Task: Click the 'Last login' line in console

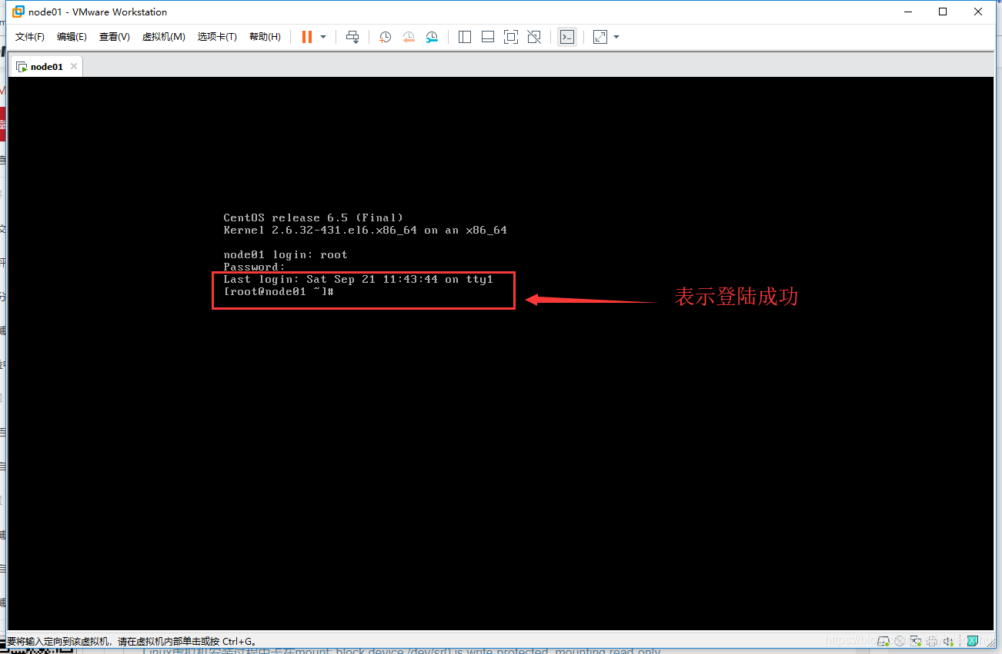Action: click(x=358, y=279)
